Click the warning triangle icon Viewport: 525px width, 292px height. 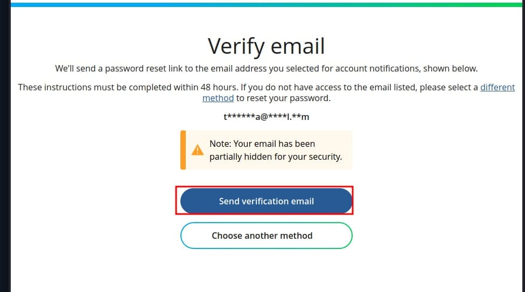click(x=198, y=149)
